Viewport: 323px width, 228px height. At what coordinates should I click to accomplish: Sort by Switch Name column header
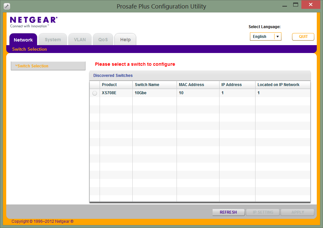pyautogui.click(x=155, y=85)
